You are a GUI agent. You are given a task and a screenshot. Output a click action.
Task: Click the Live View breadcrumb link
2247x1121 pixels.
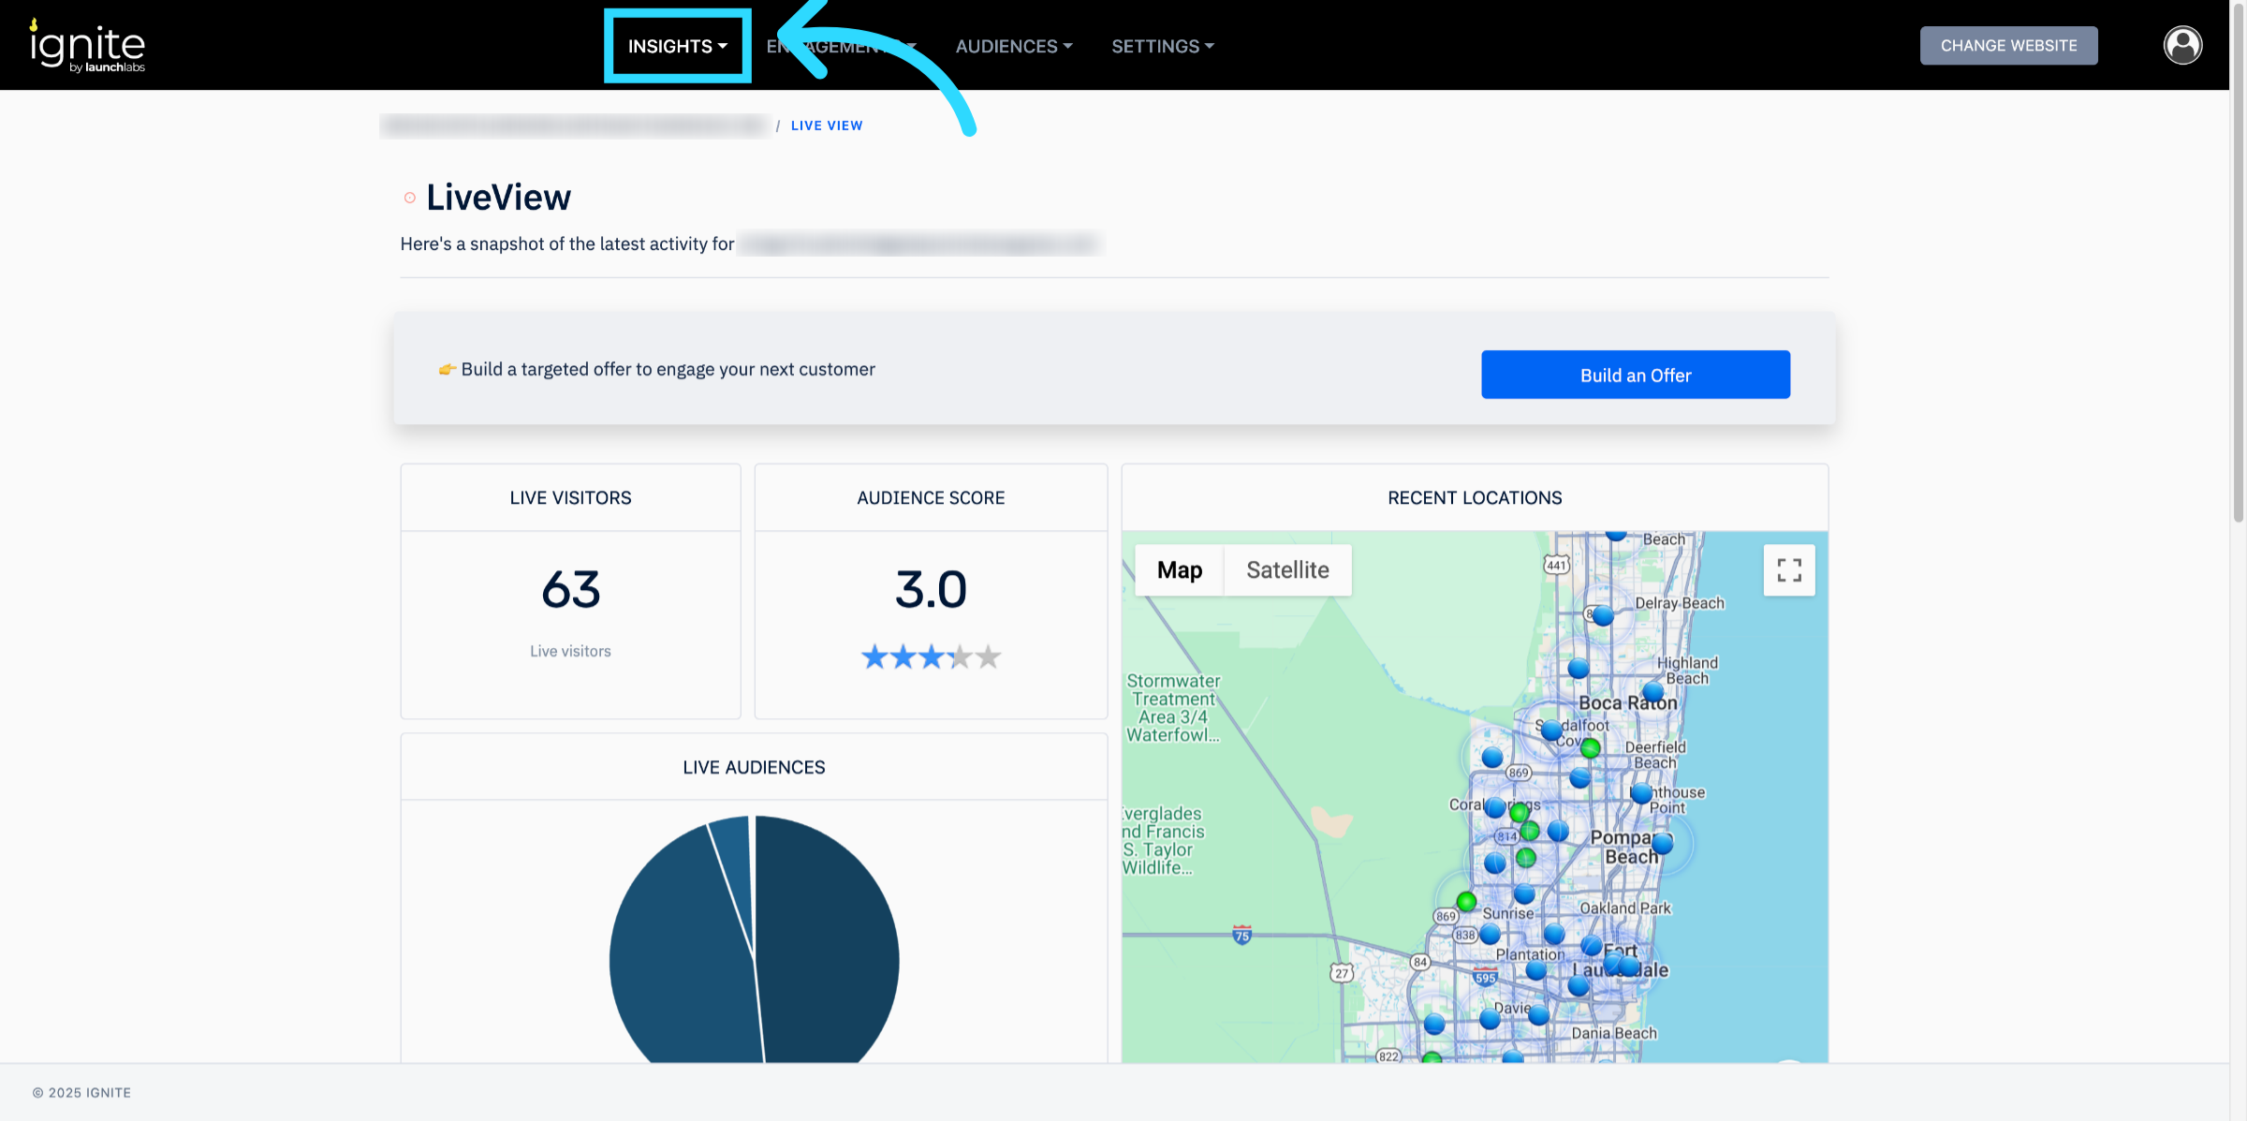coord(826,125)
